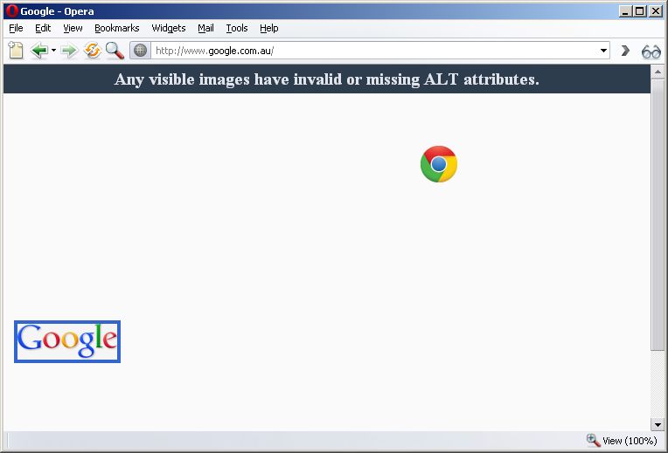Open search with the magnifying glass icon
This screenshot has height=453, width=668.
[x=115, y=51]
